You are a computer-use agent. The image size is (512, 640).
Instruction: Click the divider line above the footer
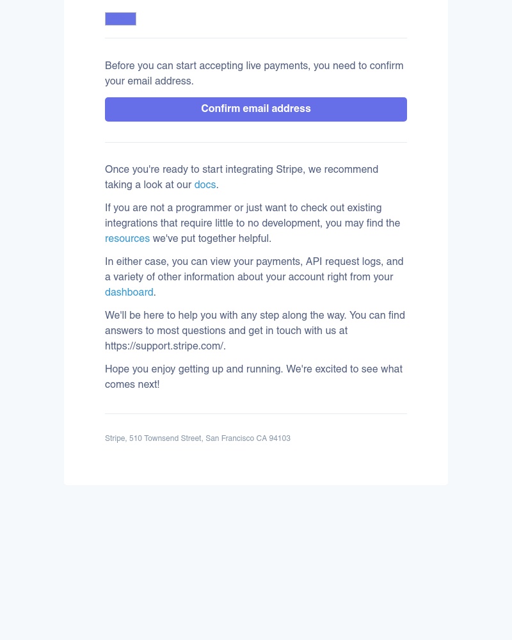256,413
